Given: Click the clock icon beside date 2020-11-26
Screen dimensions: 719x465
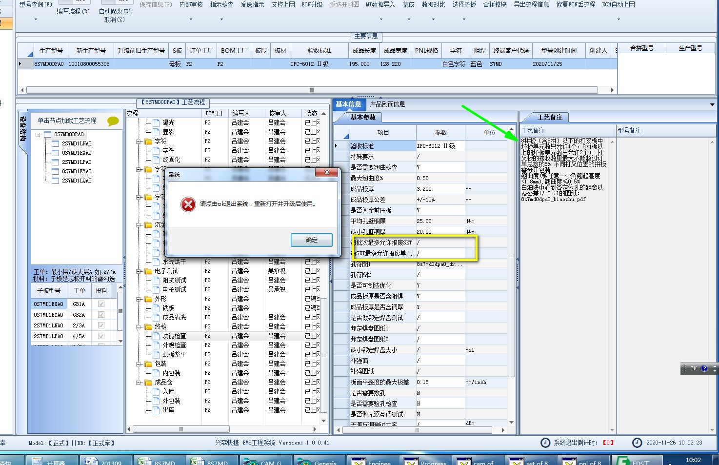Looking at the screenshot, I should coord(637,443).
